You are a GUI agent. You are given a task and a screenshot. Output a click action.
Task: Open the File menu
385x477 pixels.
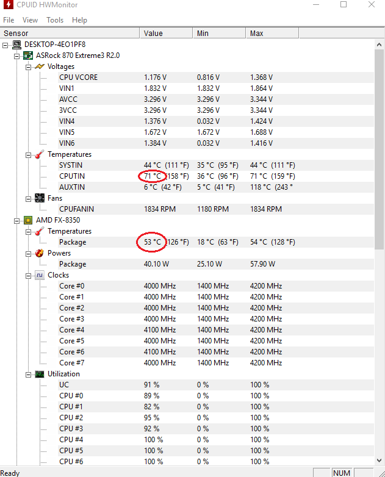click(x=9, y=20)
